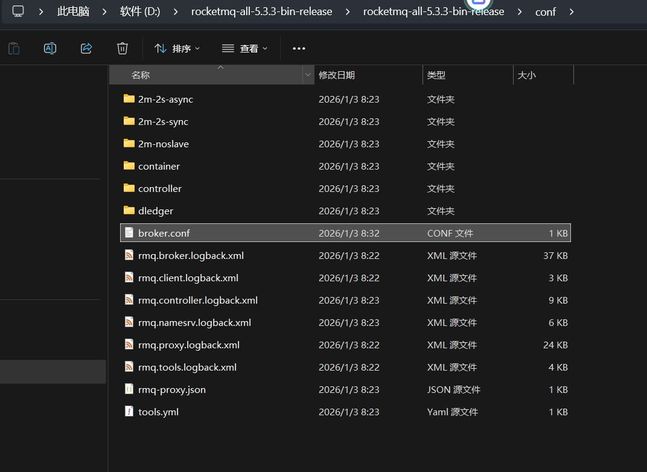This screenshot has width=647, height=472.
Task: Open the See more (…) toolbar menu
Action: tap(299, 48)
